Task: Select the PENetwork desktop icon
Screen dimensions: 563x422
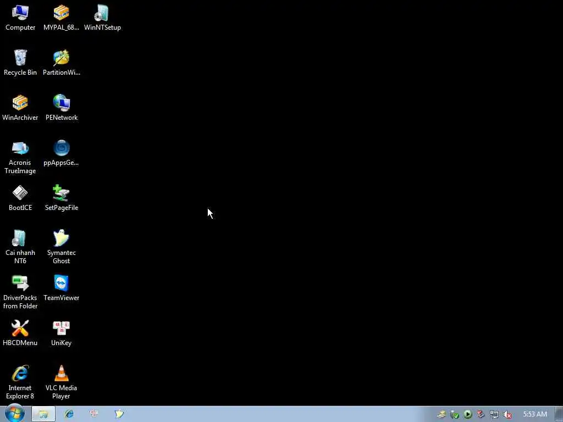Action: [62, 108]
